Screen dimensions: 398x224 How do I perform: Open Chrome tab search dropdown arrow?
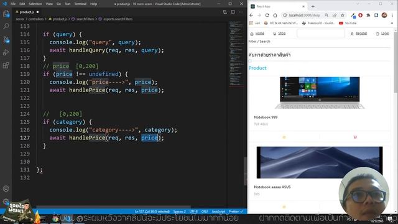pos(358,4)
